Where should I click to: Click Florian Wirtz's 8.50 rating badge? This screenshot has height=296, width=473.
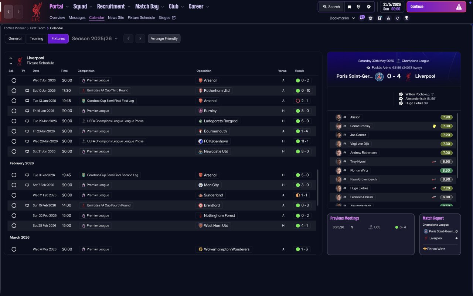coord(446,171)
